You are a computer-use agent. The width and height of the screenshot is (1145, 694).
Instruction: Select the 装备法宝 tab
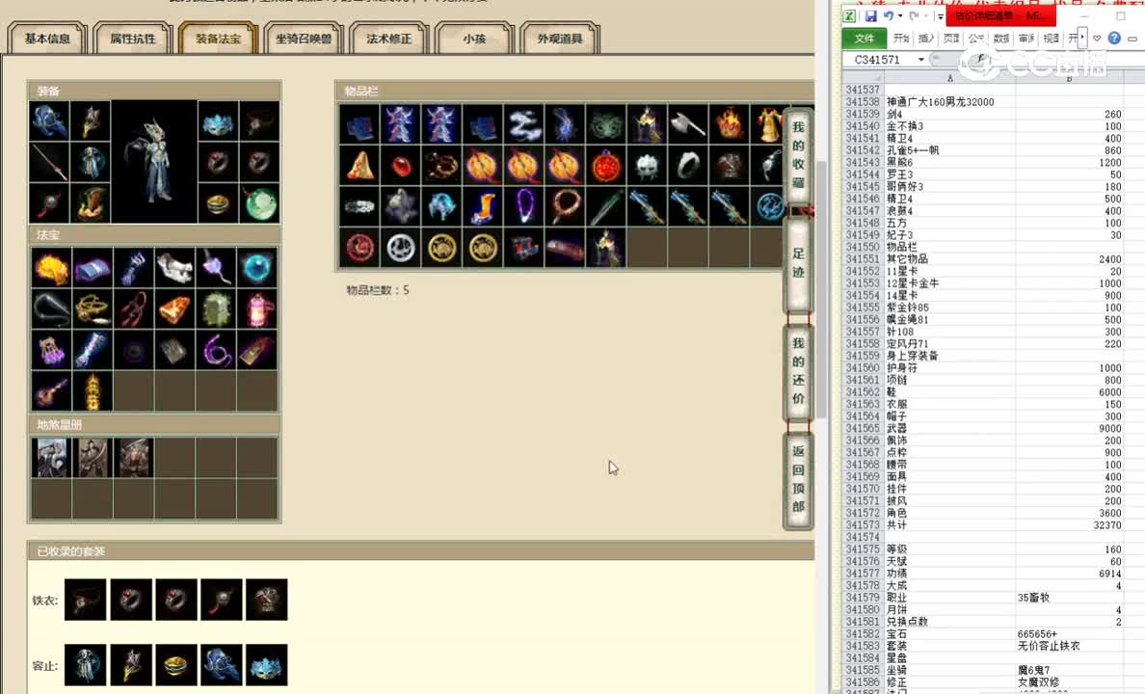tap(219, 39)
